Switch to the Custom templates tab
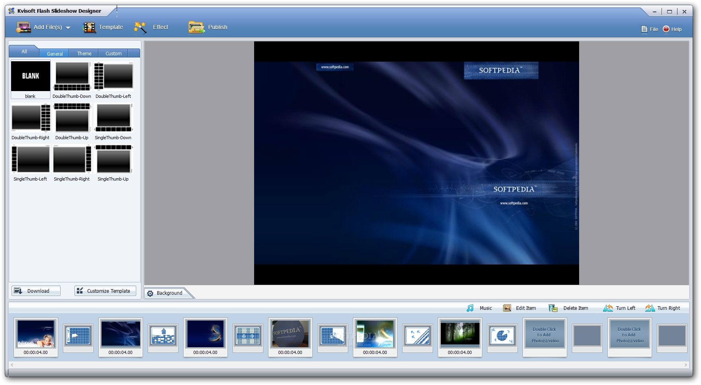701x385 pixels. [114, 54]
